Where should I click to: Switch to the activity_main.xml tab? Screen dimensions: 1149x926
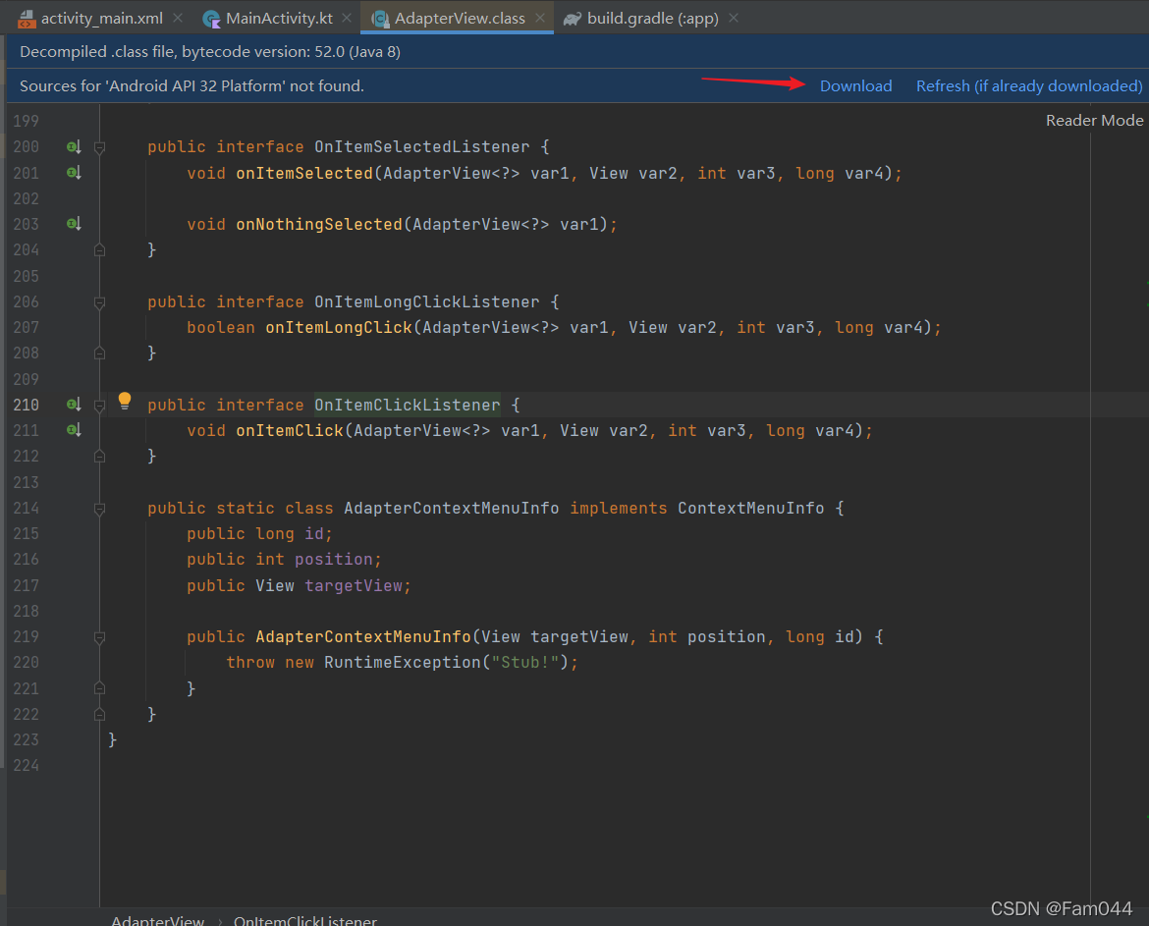pos(101,19)
